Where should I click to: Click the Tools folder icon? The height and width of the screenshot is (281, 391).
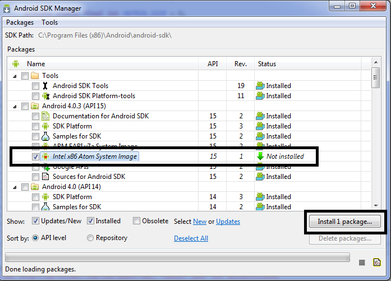(35, 76)
